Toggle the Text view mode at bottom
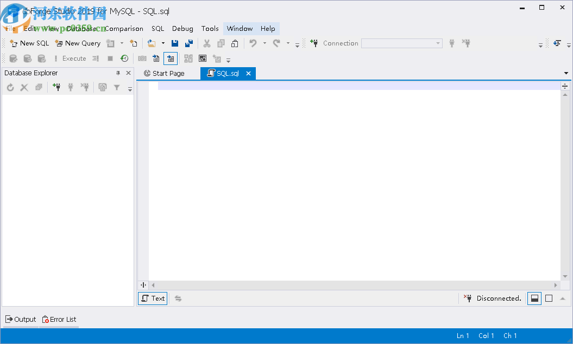This screenshot has width=573, height=344. (x=152, y=298)
